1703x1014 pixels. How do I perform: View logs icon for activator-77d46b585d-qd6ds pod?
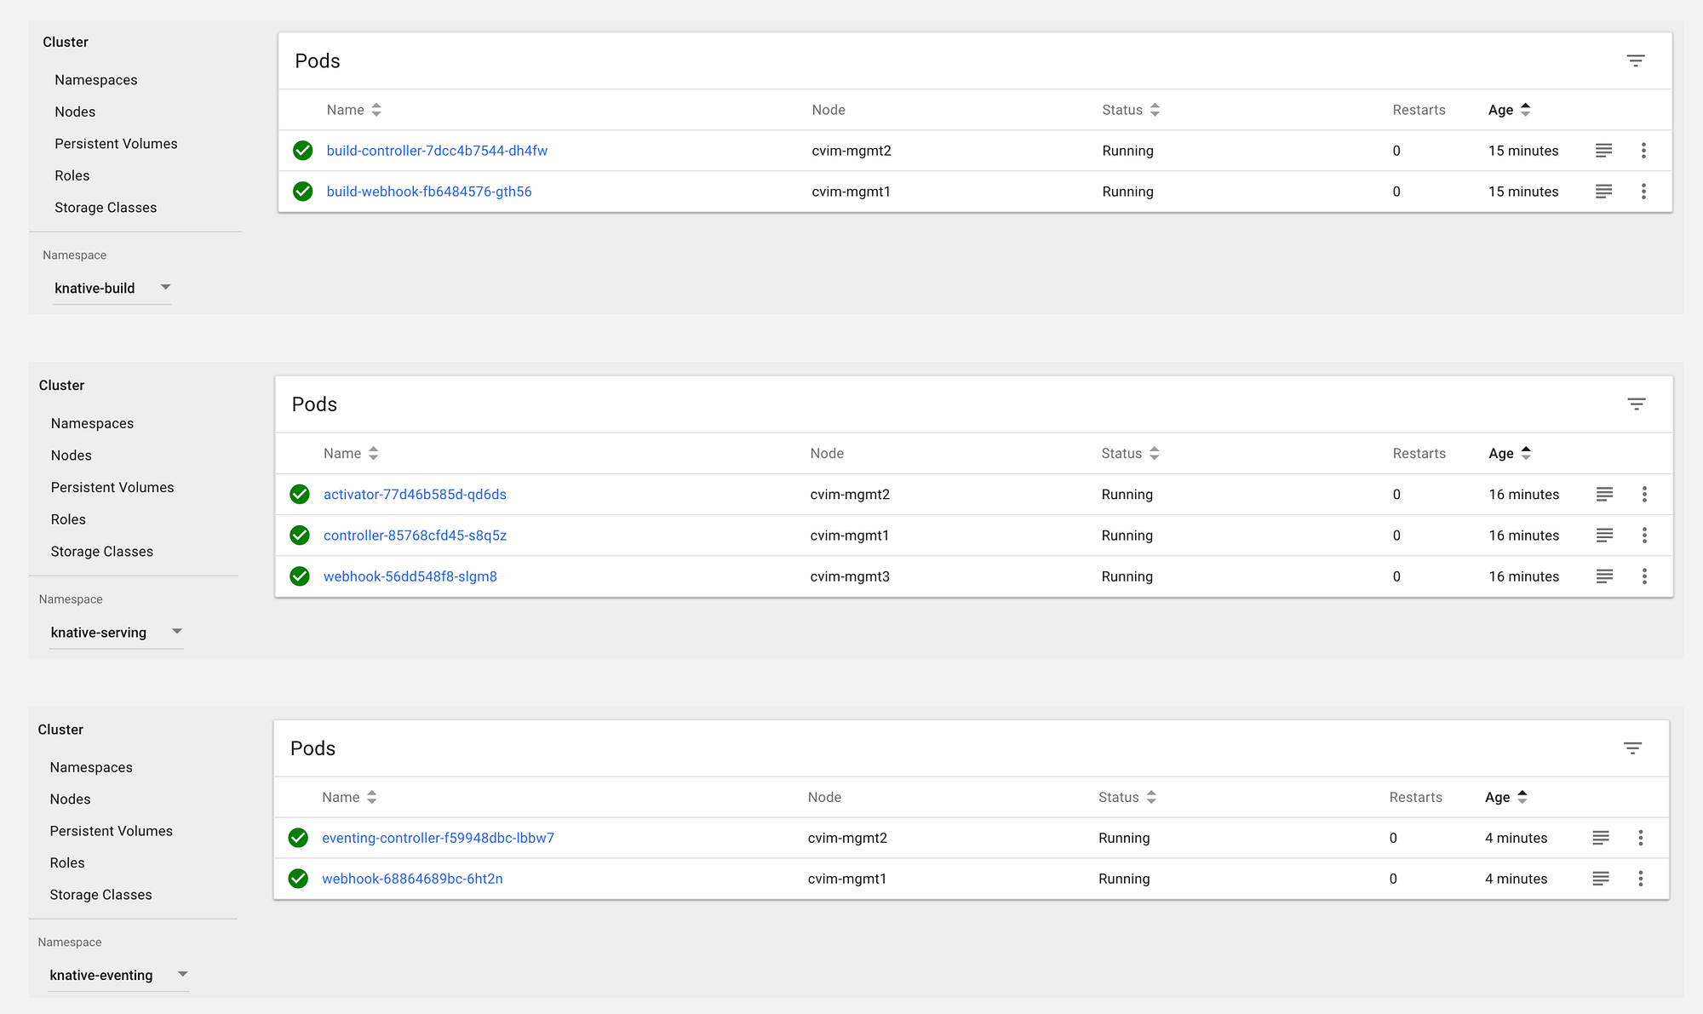1604,495
